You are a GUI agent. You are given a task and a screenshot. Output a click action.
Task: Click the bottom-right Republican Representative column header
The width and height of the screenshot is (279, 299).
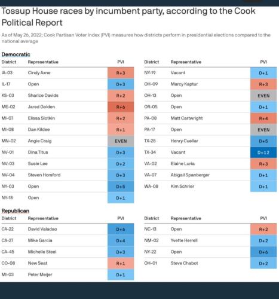[186, 218]
